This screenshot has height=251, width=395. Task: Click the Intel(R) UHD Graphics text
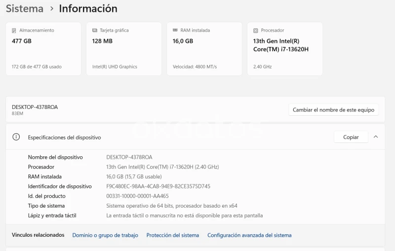coord(115,67)
